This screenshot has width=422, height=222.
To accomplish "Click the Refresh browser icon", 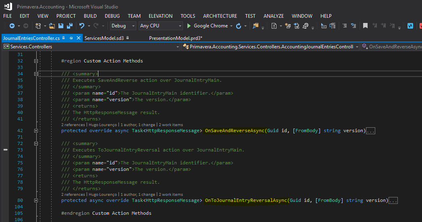I will pos(239,26).
